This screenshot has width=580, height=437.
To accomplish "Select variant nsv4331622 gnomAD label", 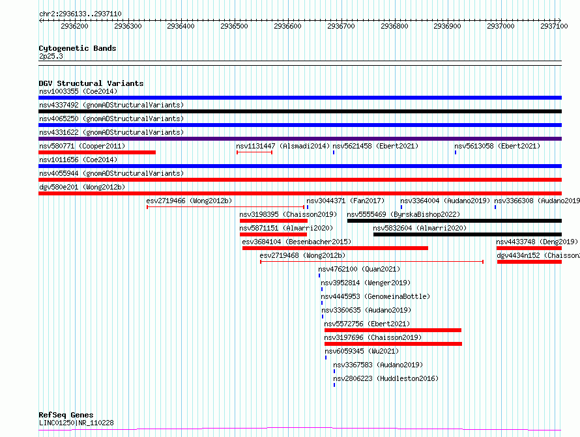I will pos(111,132).
